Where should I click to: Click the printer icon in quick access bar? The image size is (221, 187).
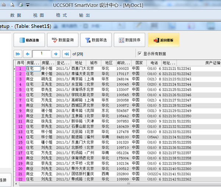point(21,5)
